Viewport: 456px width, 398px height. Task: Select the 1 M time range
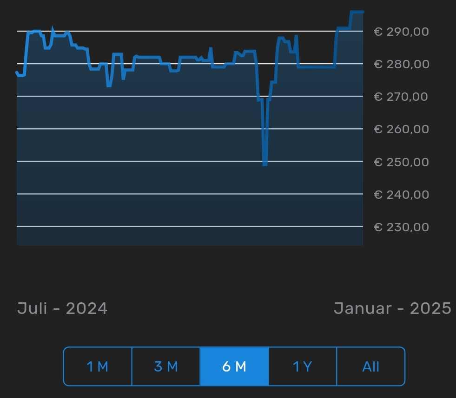pos(98,366)
